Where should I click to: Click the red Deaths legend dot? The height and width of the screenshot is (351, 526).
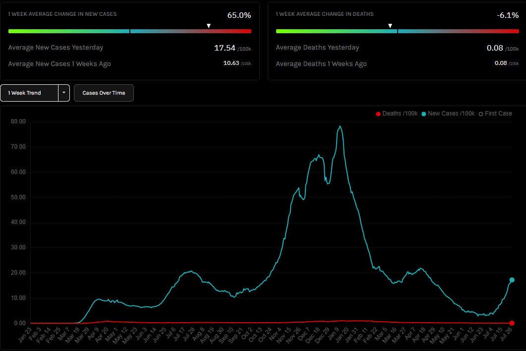(378, 114)
